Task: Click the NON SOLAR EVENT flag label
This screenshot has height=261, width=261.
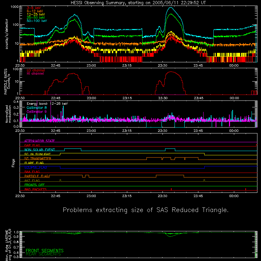Action: pyautogui.click(x=39, y=150)
